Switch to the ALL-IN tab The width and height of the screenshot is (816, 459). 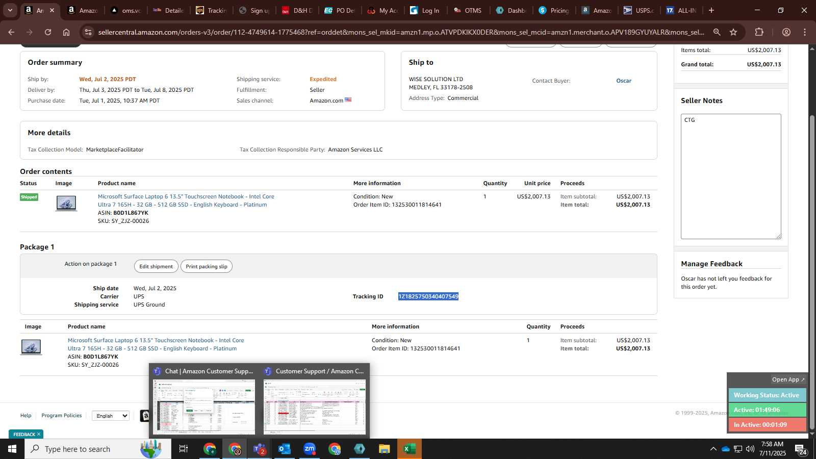tap(682, 10)
